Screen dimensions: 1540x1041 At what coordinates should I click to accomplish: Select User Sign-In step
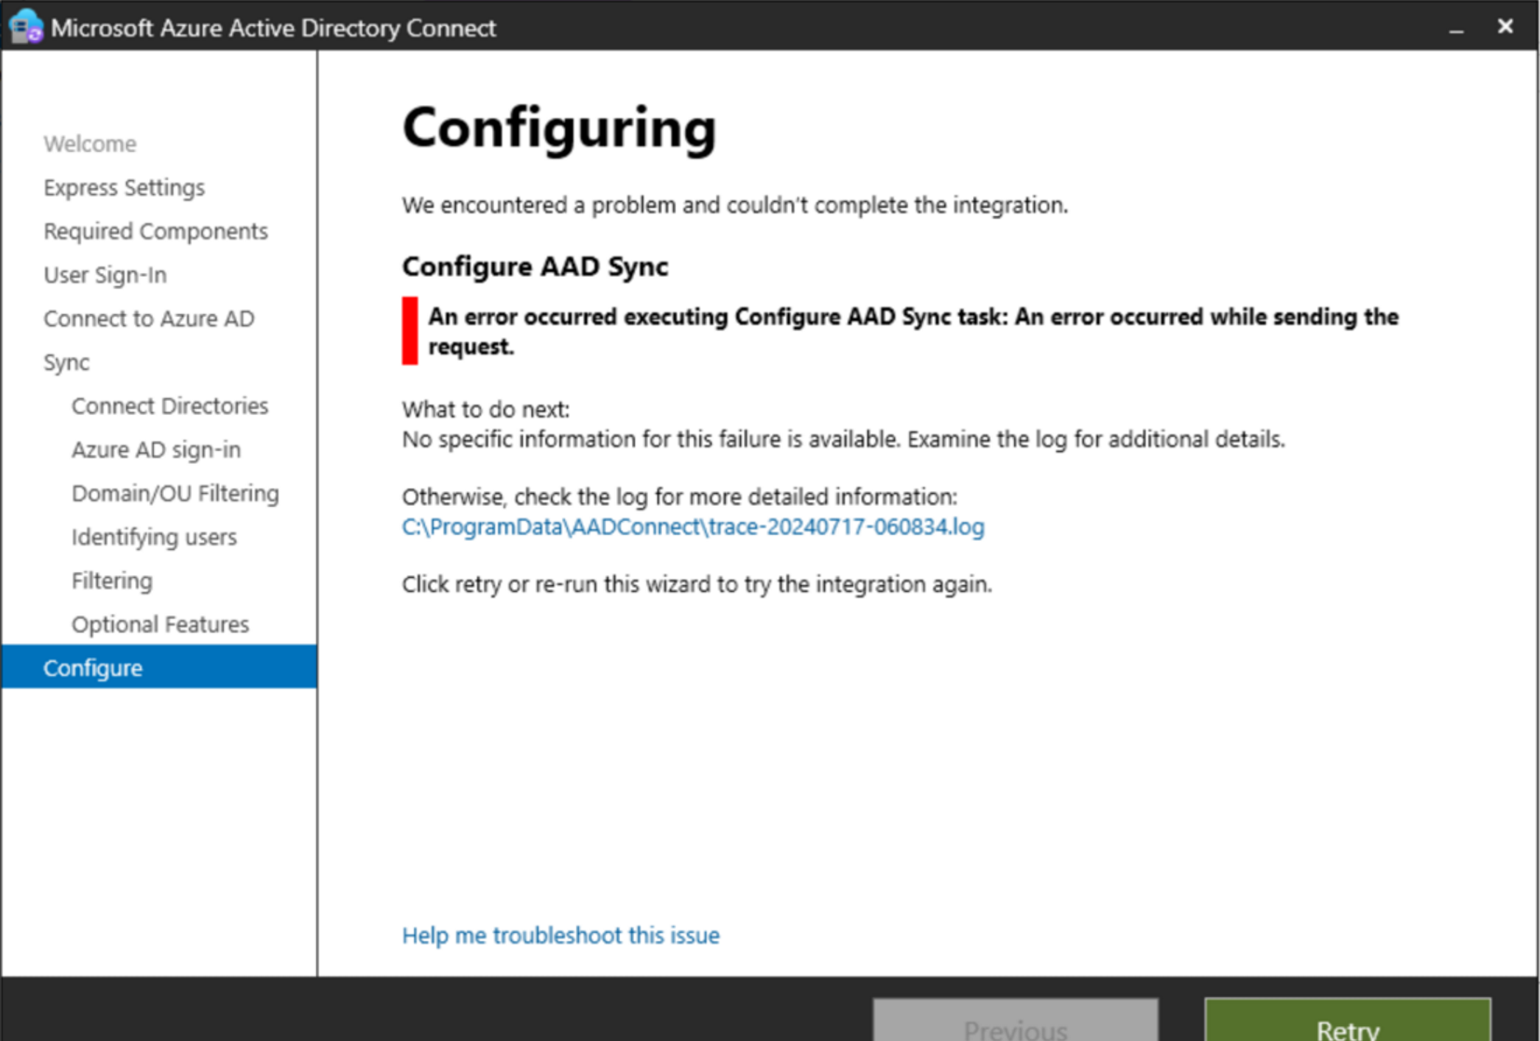(x=105, y=275)
